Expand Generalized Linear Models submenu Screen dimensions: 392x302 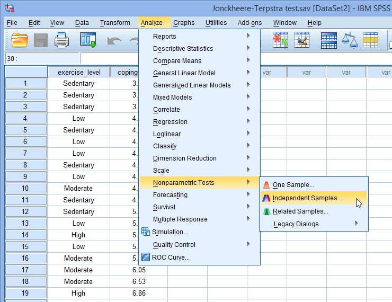[x=200, y=85]
